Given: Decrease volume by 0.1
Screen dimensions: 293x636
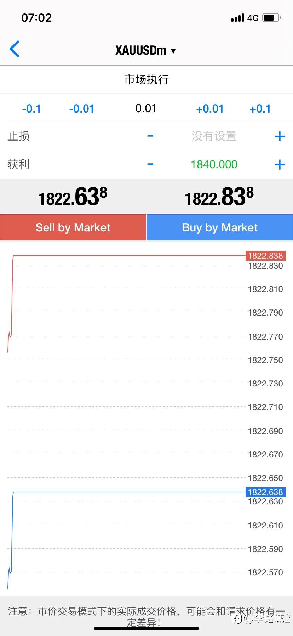Looking at the screenshot, I should pos(31,109).
